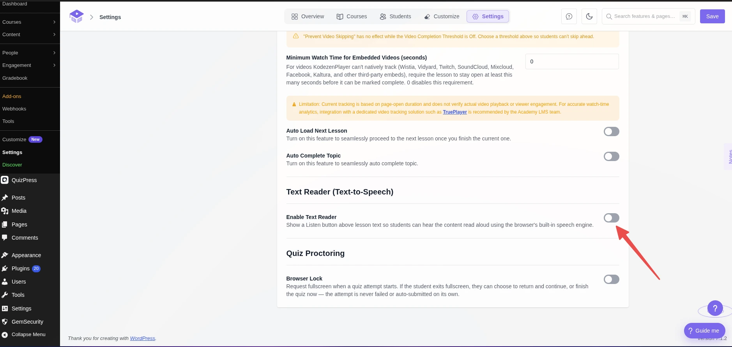Click the QuizPress icon in sidebar
Viewport: 732px width, 347px height.
click(5, 180)
